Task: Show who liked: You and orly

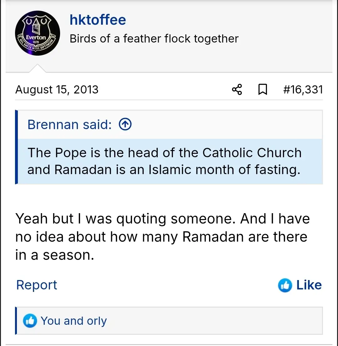Action: pos(74,321)
